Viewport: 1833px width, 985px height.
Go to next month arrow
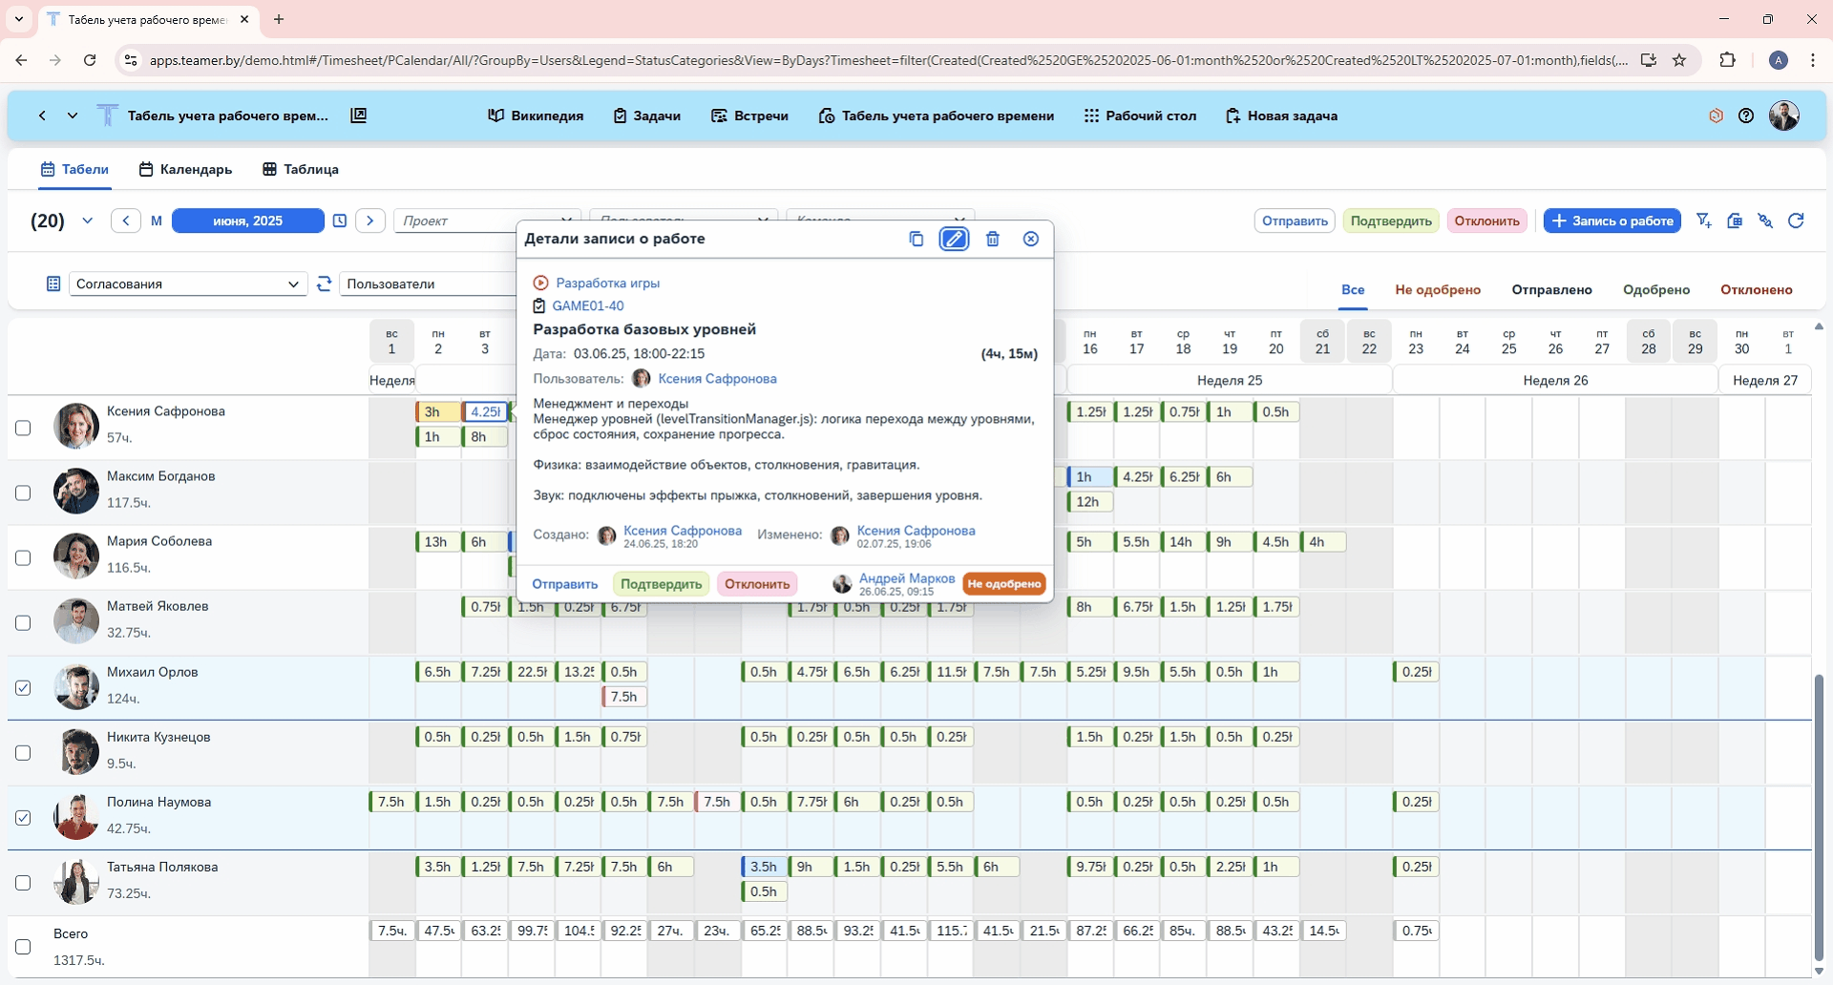coord(369,220)
